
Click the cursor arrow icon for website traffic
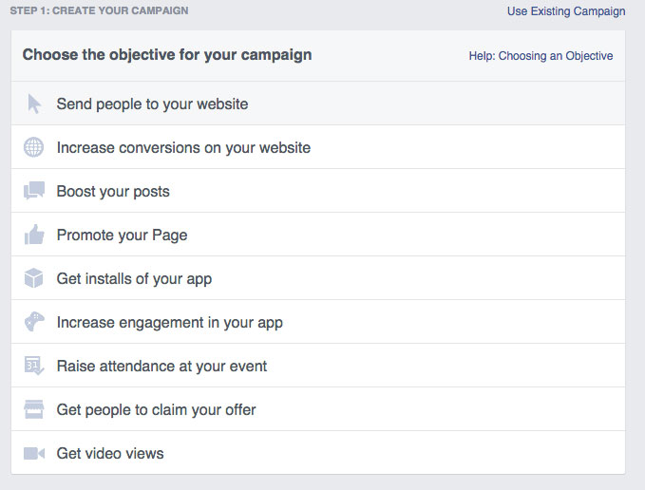pos(34,104)
